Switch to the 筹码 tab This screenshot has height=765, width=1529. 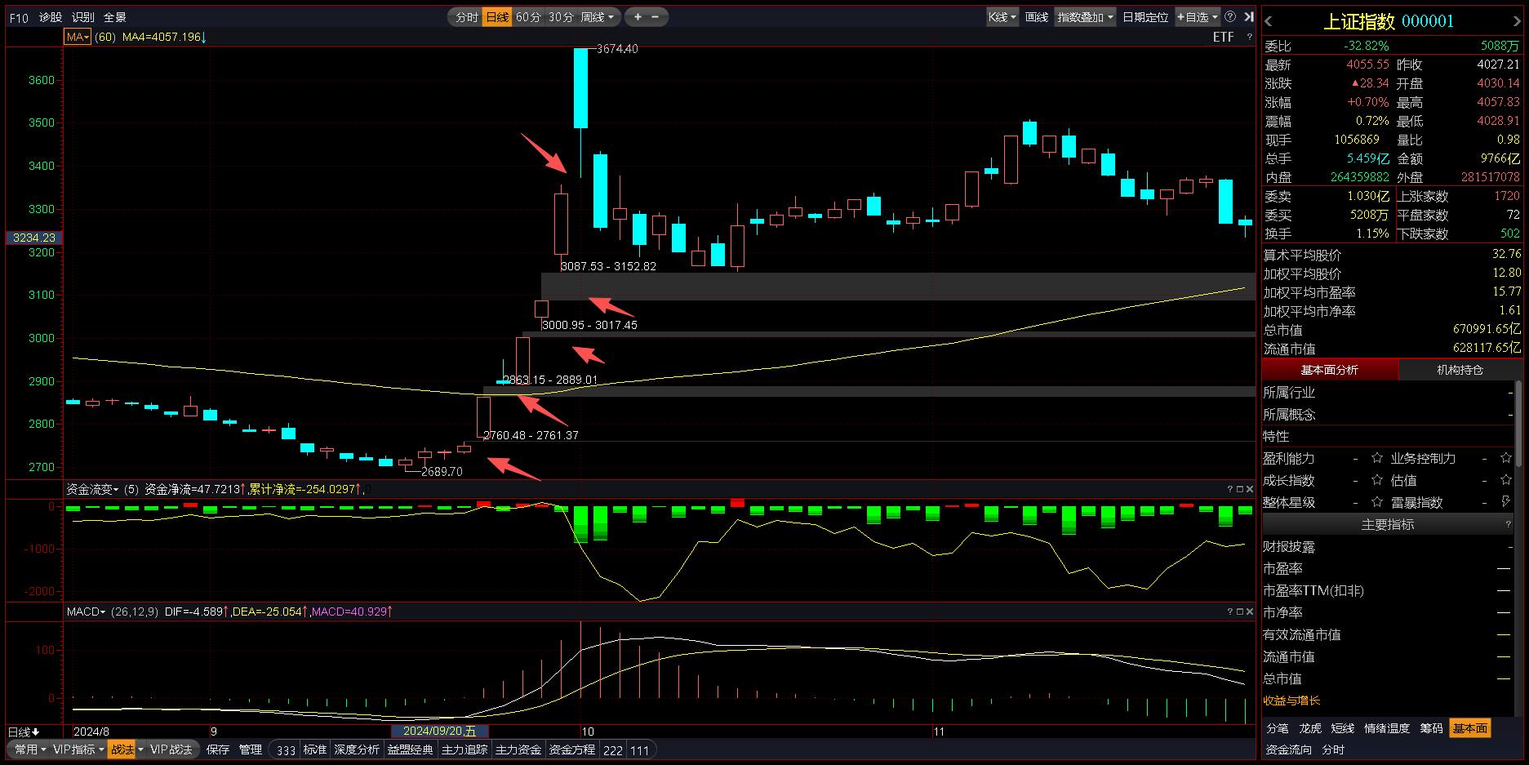coord(1431,728)
